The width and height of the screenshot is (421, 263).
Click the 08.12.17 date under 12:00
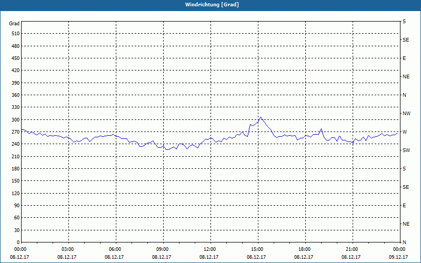tap(209, 257)
